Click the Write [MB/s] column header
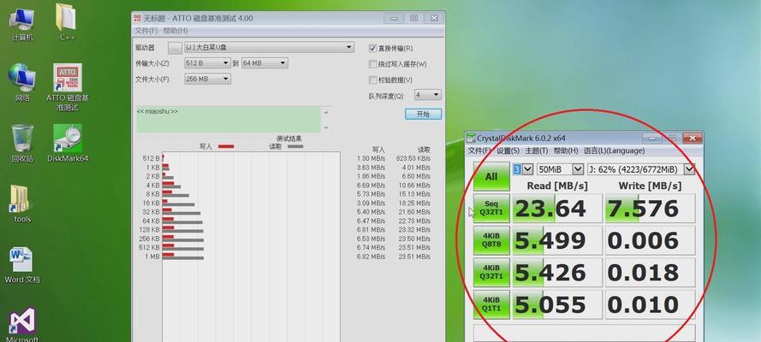This screenshot has width=761, height=342. click(650, 186)
